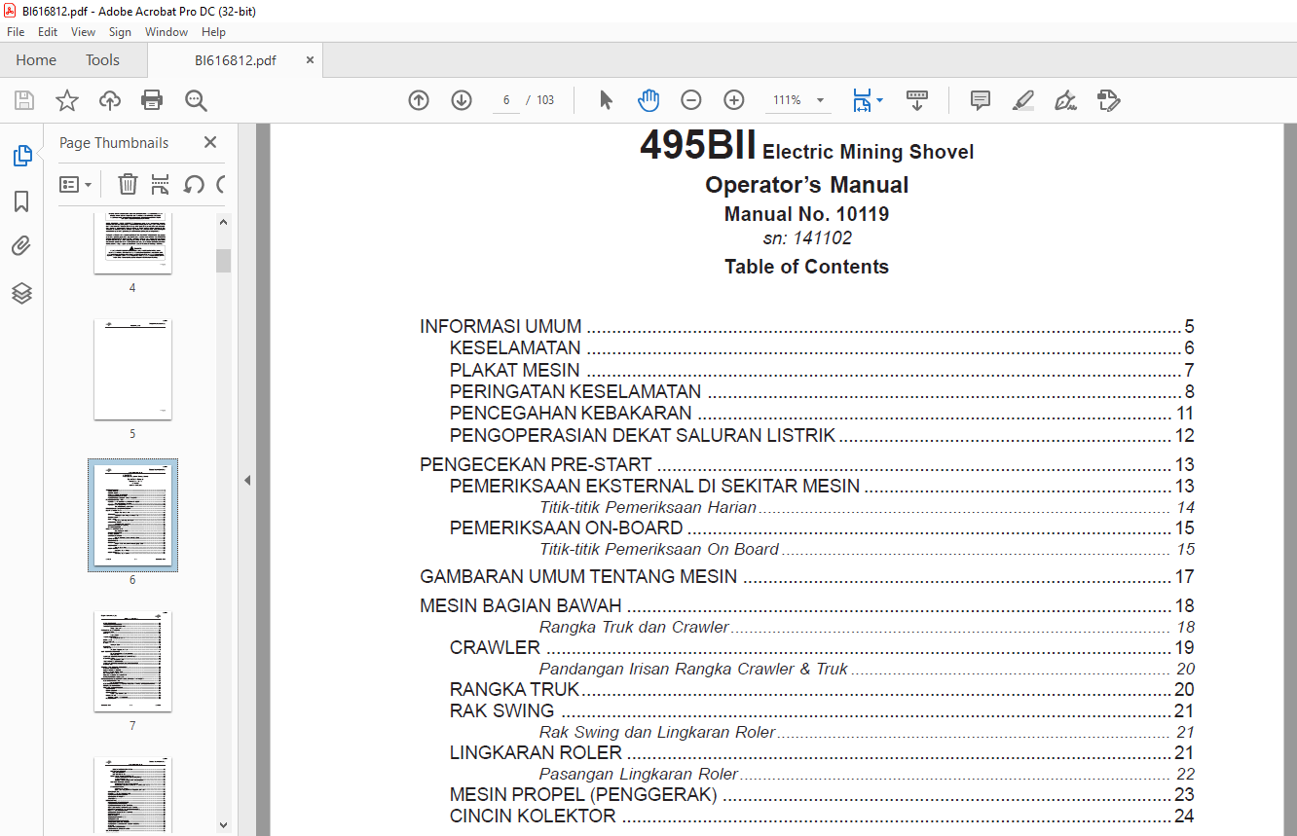This screenshot has width=1297, height=836.
Task: Open the File menu
Action: [x=16, y=32]
